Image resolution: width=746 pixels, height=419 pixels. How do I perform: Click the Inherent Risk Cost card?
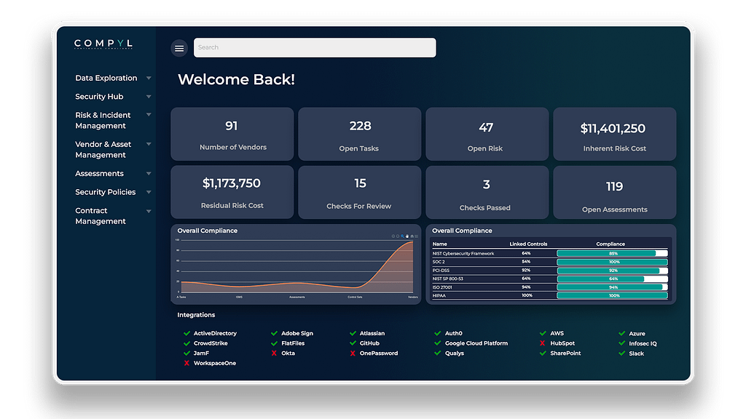pyautogui.click(x=614, y=134)
